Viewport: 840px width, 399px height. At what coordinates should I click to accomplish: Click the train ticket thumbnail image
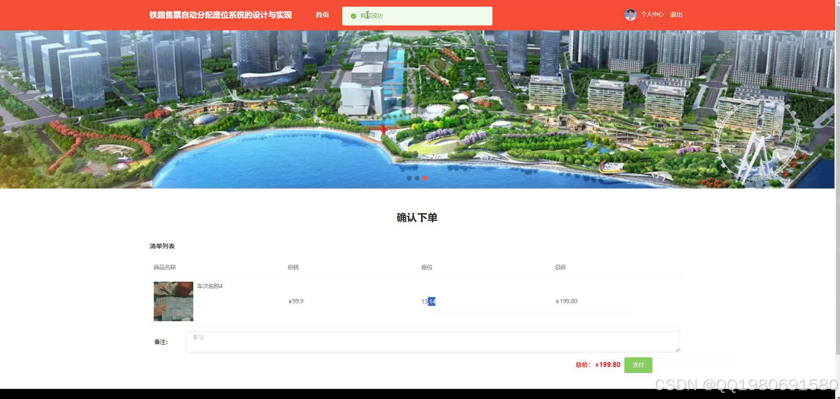click(x=173, y=301)
